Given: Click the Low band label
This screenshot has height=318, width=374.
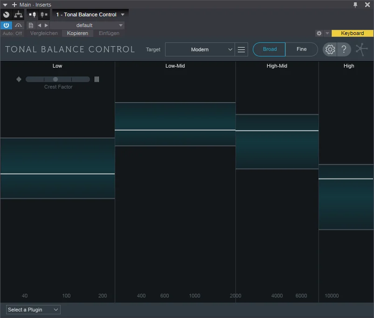Looking at the screenshot, I should (x=57, y=66).
